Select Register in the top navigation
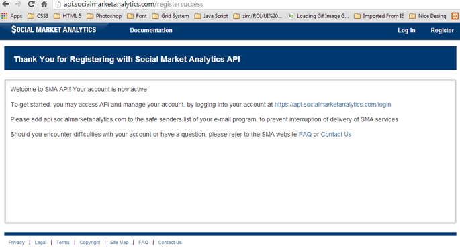The width and height of the screenshot is (460, 252). click(x=442, y=30)
